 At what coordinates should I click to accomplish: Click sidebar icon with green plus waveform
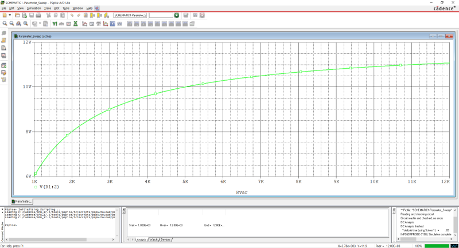[4, 65]
